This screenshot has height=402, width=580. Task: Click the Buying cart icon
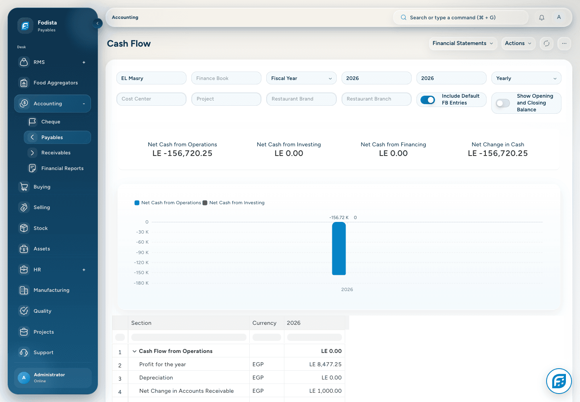click(x=24, y=187)
